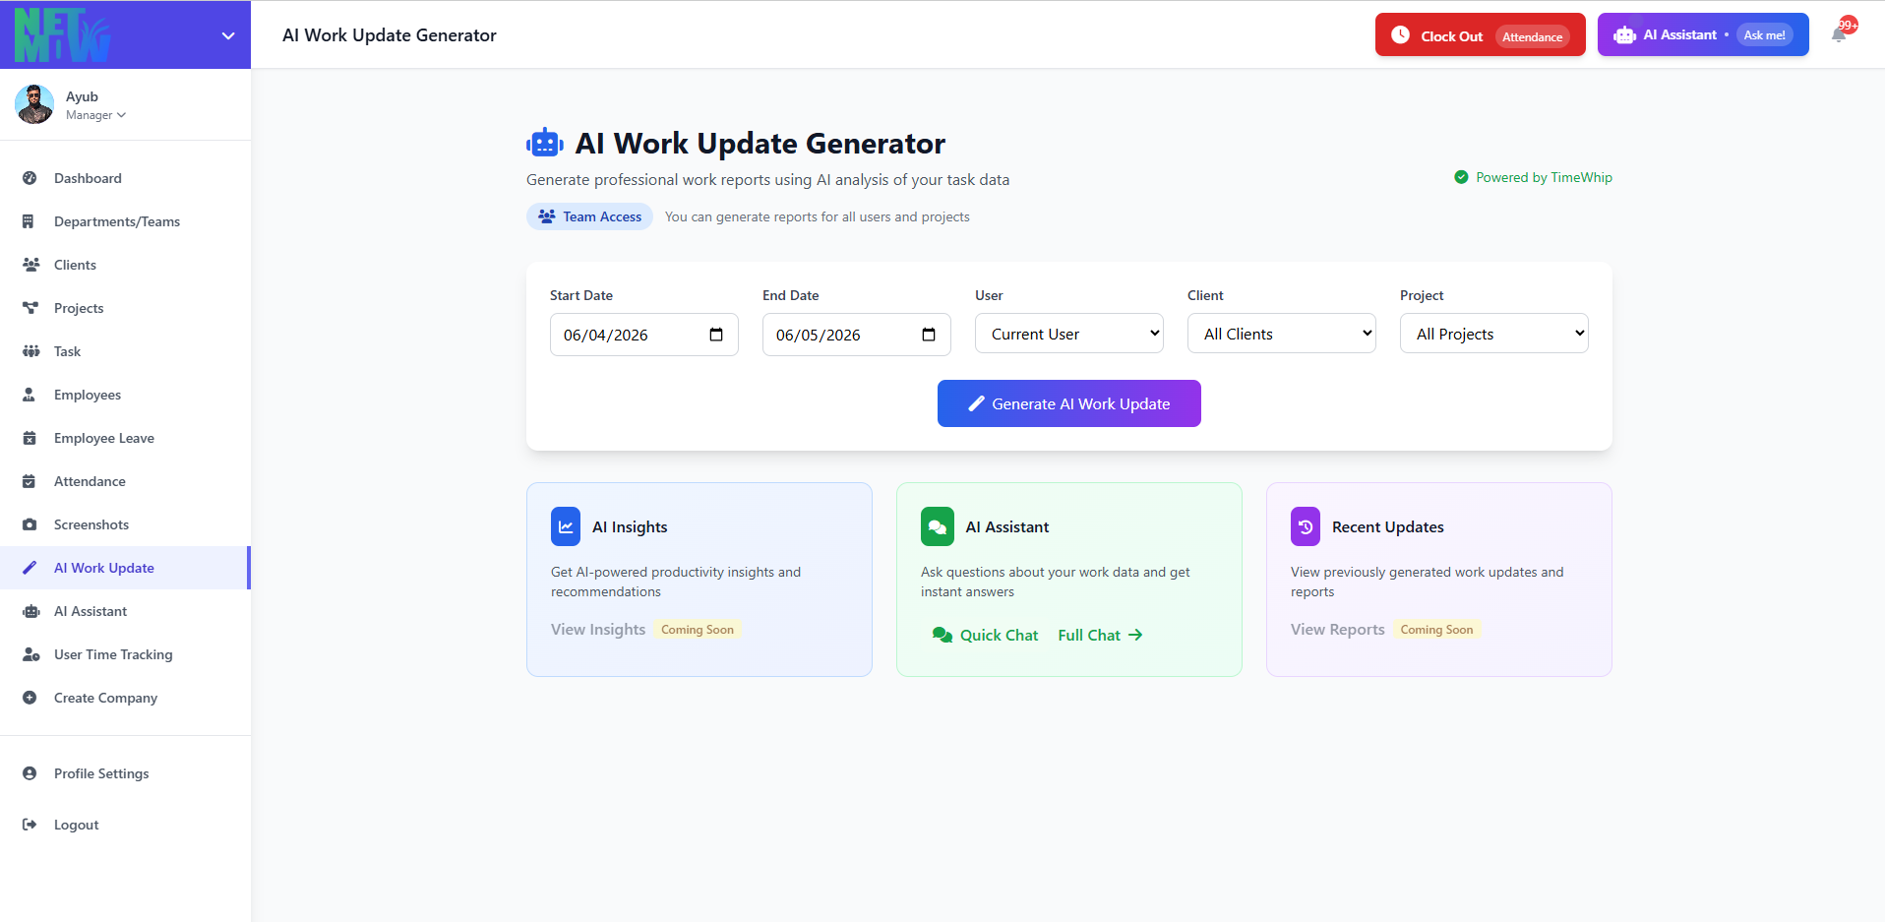Viewport: 1885px width, 922px height.
Task: Click the Coming Soon badge beside View Reports
Action: coord(1436,630)
